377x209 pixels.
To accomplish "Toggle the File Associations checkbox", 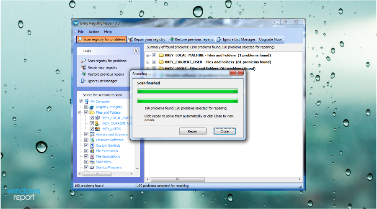I will pos(86,156).
